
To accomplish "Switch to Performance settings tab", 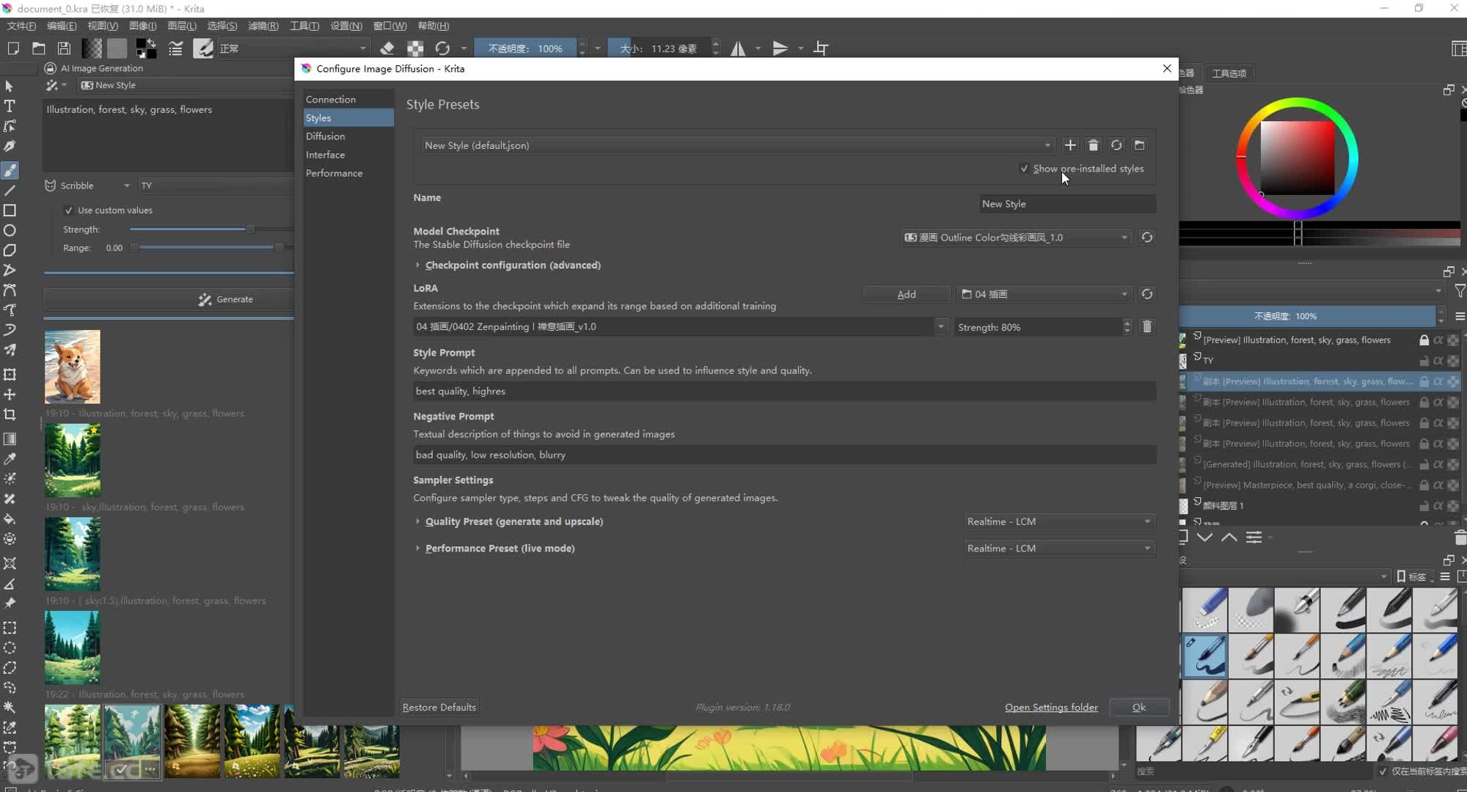I will pyautogui.click(x=348, y=173).
